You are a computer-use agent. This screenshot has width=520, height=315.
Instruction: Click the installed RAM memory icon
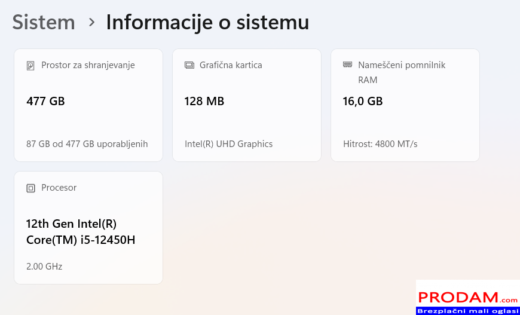[348, 65]
